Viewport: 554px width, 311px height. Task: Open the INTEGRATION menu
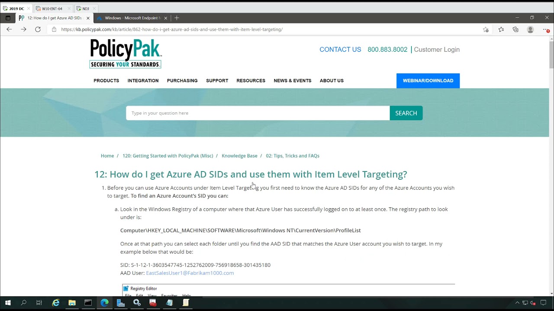pos(143,81)
